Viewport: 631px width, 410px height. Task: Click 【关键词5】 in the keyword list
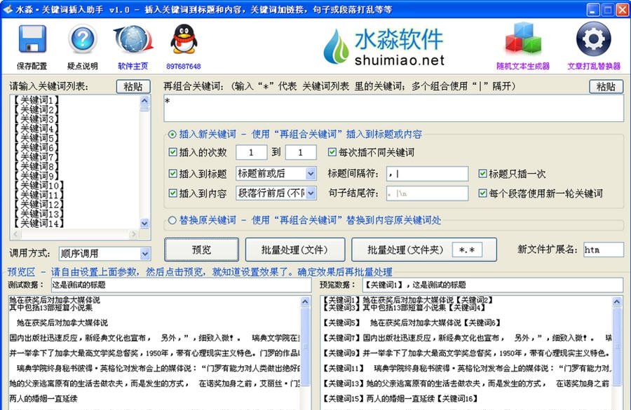tap(36, 138)
